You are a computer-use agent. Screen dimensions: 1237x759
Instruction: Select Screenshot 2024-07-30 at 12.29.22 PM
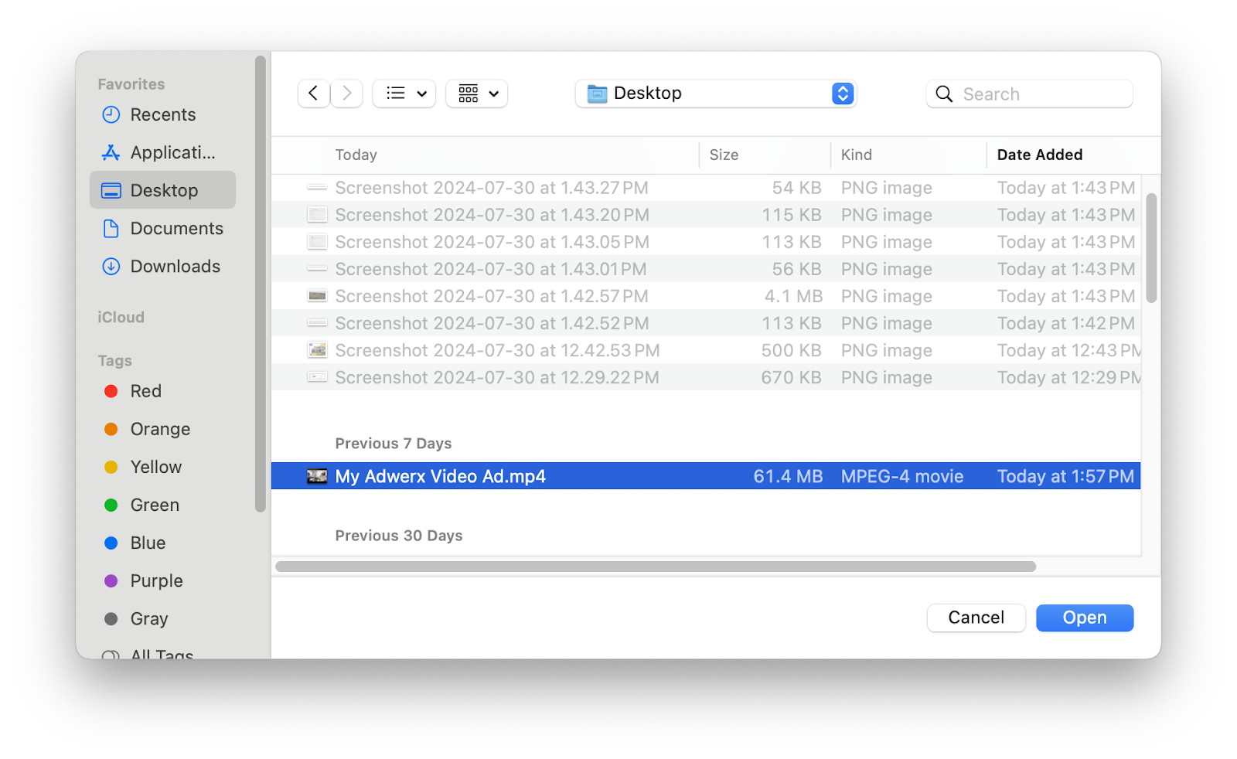pos(706,377)
